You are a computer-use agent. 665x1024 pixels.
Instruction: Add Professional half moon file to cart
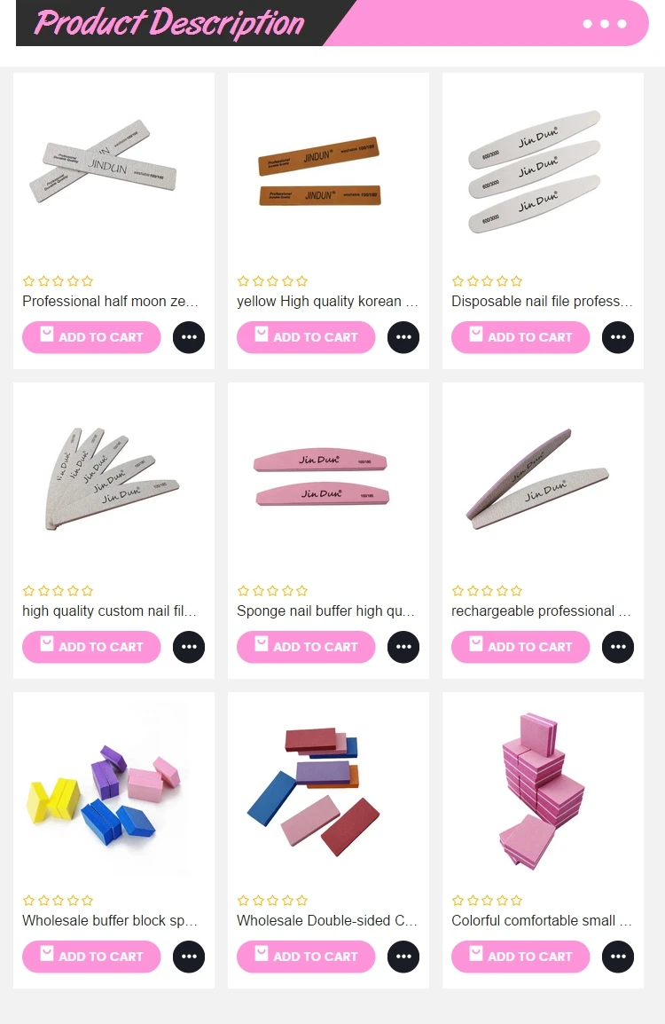pyautogui.click(x=91, y=337)
